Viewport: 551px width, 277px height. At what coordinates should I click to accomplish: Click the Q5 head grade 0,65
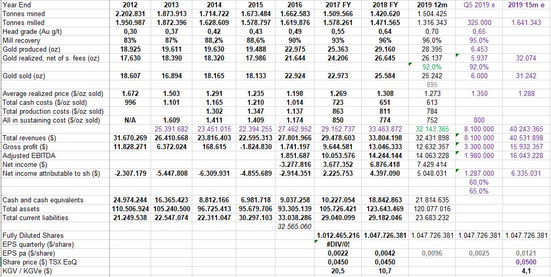point(480,31)
